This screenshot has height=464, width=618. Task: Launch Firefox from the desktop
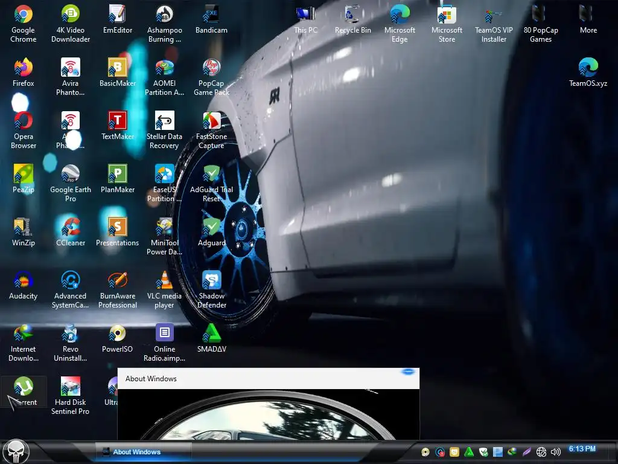(x=24, y=72)
